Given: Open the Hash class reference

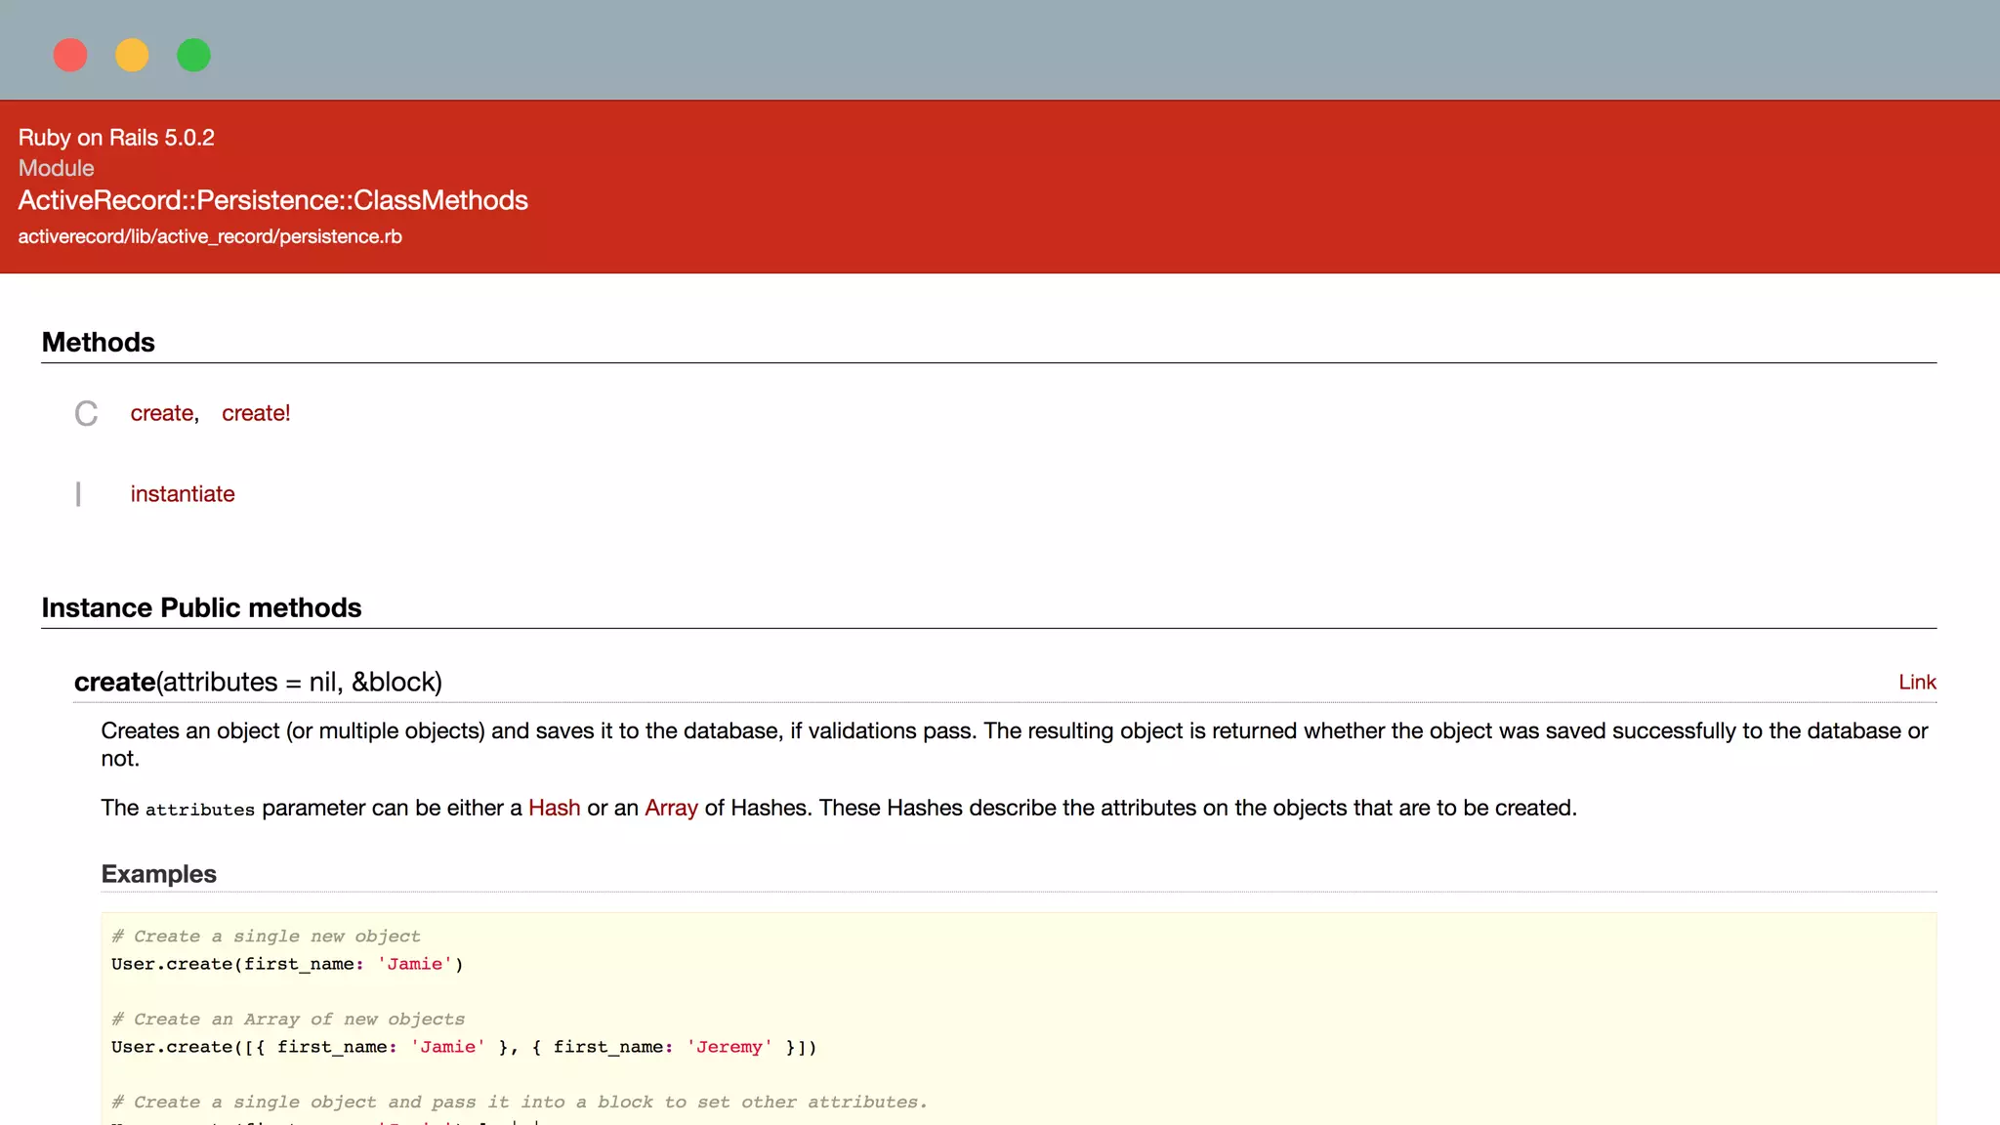Looking at the screenshot, I should (x=554, y=808).
